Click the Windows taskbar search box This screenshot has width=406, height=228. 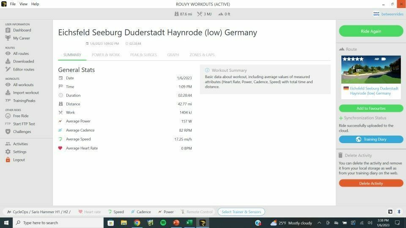[58, 223]
